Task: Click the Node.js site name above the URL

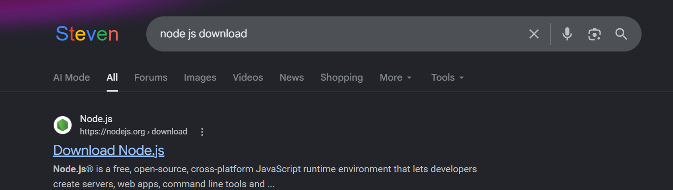Action: coord(96,119)
